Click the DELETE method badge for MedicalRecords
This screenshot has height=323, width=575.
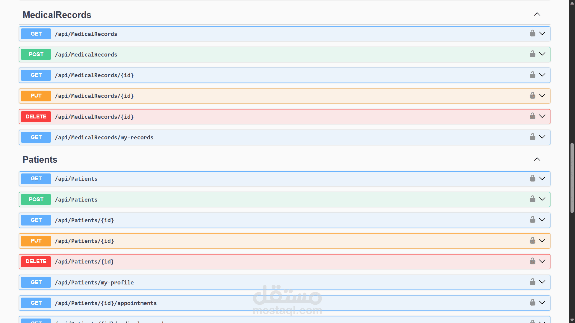tap(36, 117)
